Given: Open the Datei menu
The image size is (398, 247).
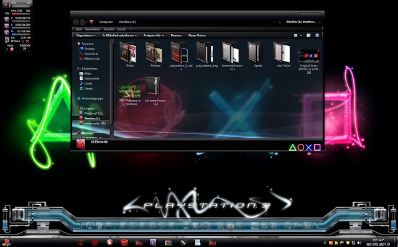Looking at the screenshot, I should pos(78,29).
